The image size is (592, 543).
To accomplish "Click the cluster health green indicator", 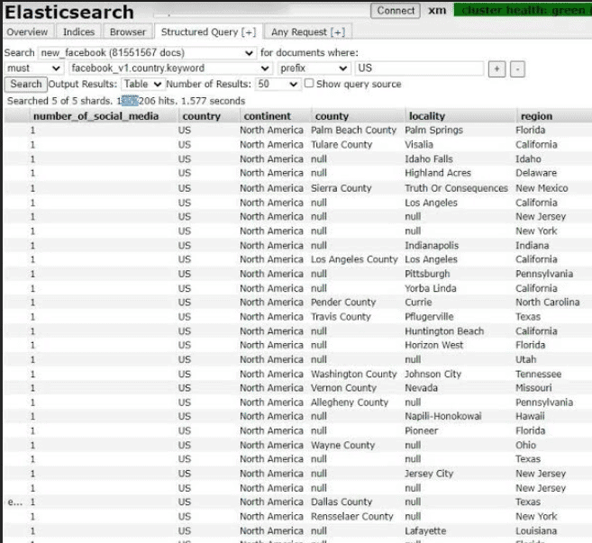I will (523, 10).
